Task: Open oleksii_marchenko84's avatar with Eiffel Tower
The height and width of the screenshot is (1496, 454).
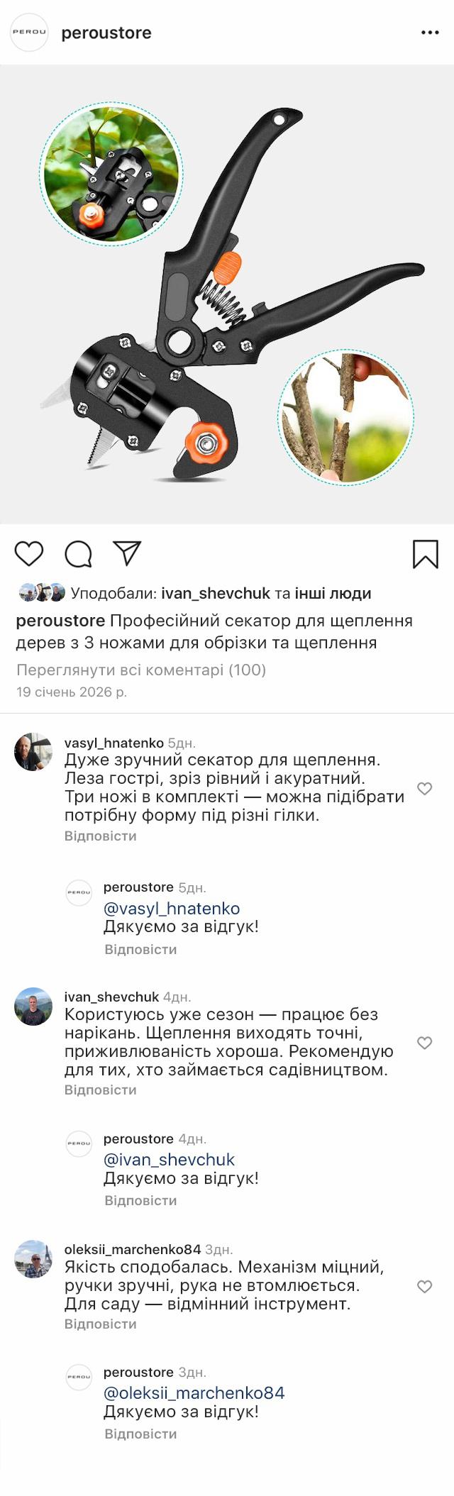Action: coord(33,1259)
